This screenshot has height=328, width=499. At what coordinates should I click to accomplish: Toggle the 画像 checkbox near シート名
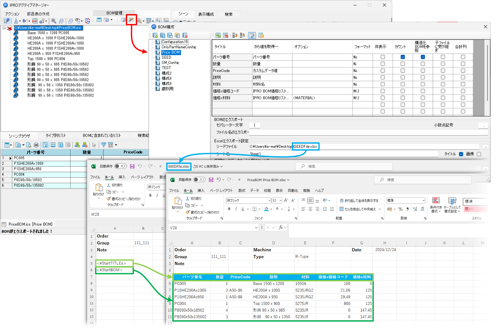click(479, 154)
